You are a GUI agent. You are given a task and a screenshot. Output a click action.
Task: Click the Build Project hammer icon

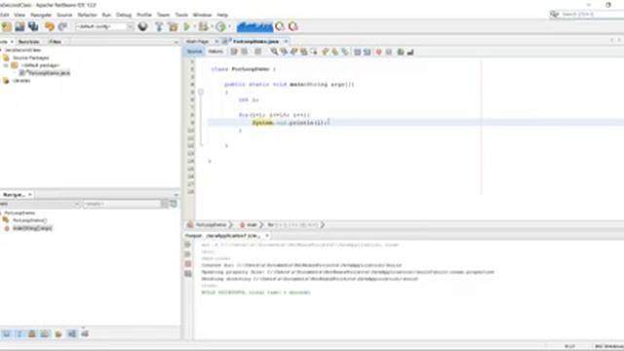pos(159,26)
